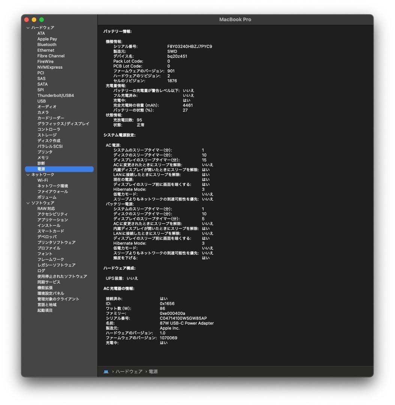The height and width of the screenshot is (405, 395).
Task: Select パラレルSCSI in the sidebar
Action: 50,147
